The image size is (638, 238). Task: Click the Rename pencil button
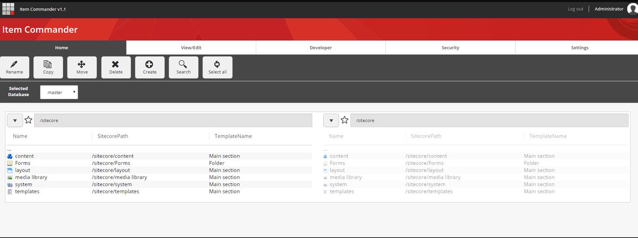14,67
